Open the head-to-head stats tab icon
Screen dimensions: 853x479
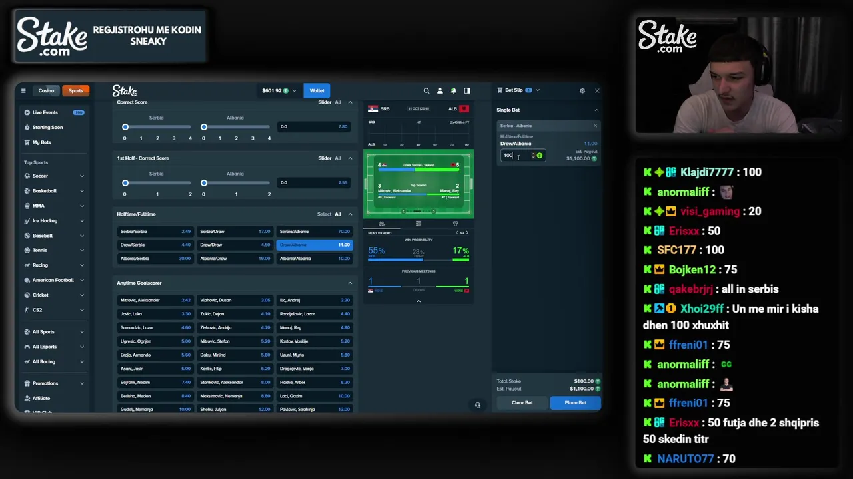[381, 224]
